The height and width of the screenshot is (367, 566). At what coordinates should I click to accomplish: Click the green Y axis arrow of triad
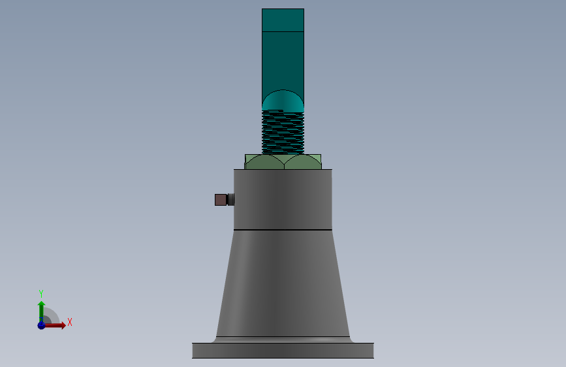(x=41, y=310)
